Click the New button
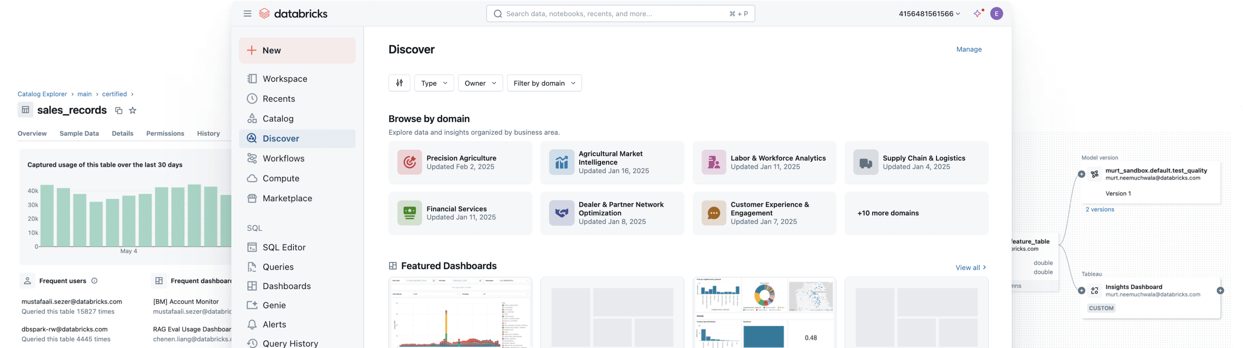 [297, 50]
